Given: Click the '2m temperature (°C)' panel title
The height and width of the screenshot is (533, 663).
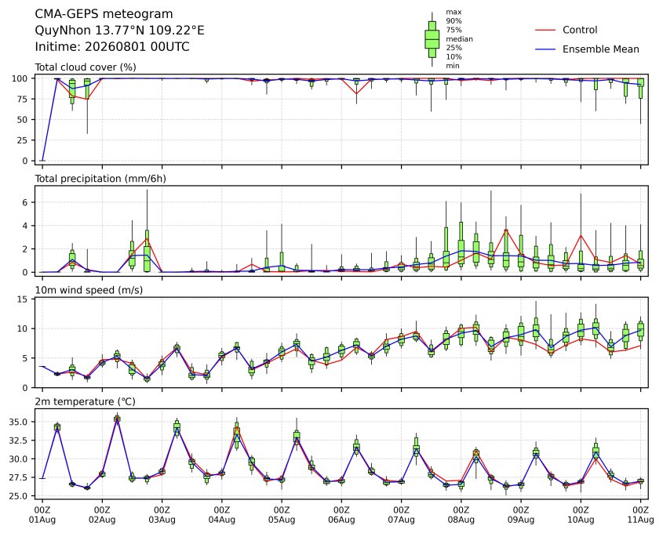Looking at the screenshot, I should [85, 401].
